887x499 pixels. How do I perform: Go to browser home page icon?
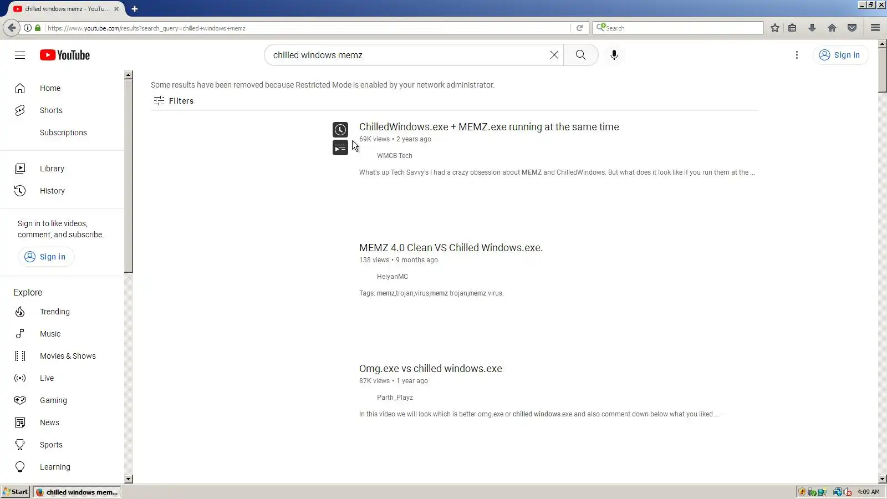point(832,28)
